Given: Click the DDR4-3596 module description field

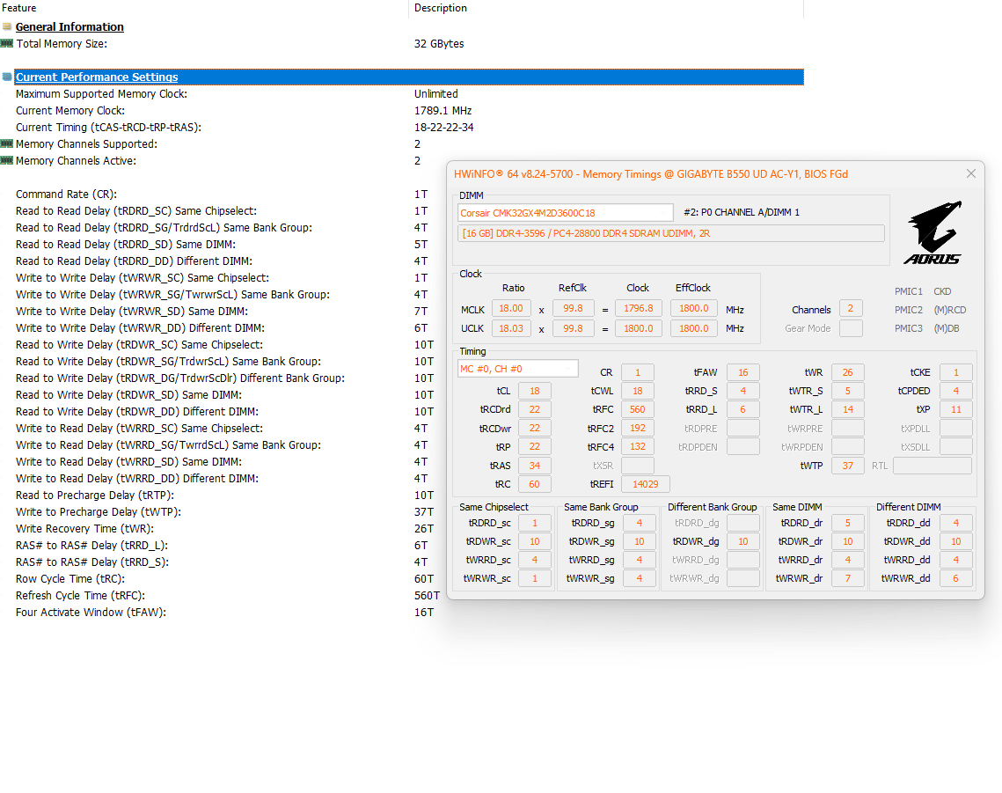Looking at the screenshot, I should click(x=671, y=233).
